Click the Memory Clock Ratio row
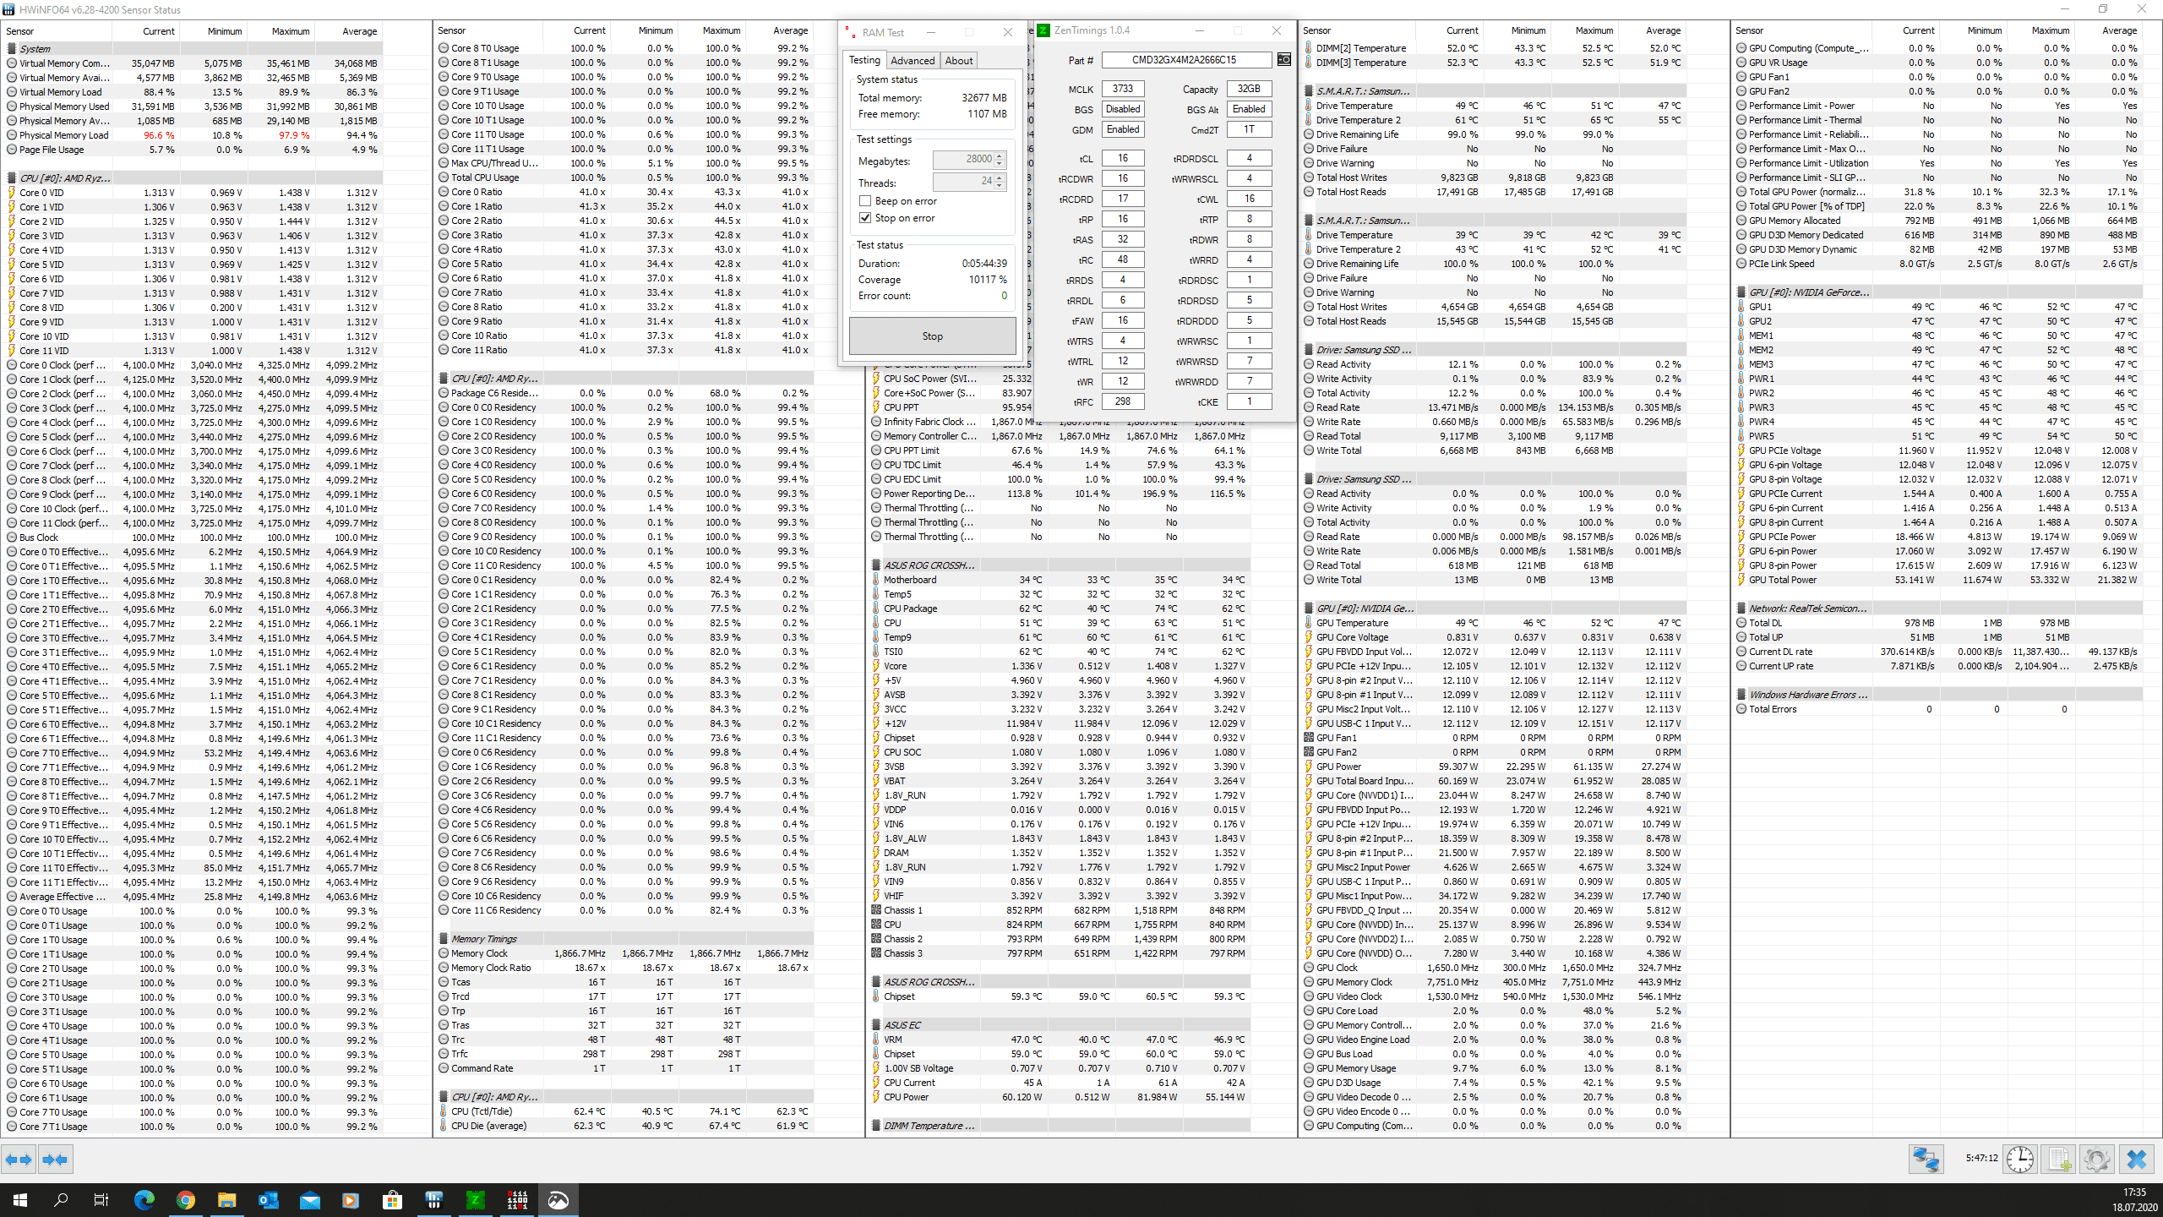 (626, 968)
